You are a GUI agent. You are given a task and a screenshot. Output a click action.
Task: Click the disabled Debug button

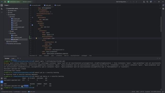tap(134, 2)
